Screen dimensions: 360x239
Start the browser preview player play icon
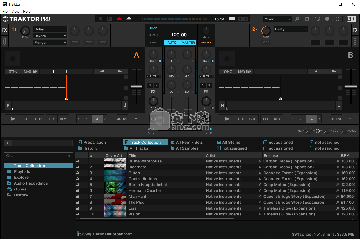(x=8, y=143)
